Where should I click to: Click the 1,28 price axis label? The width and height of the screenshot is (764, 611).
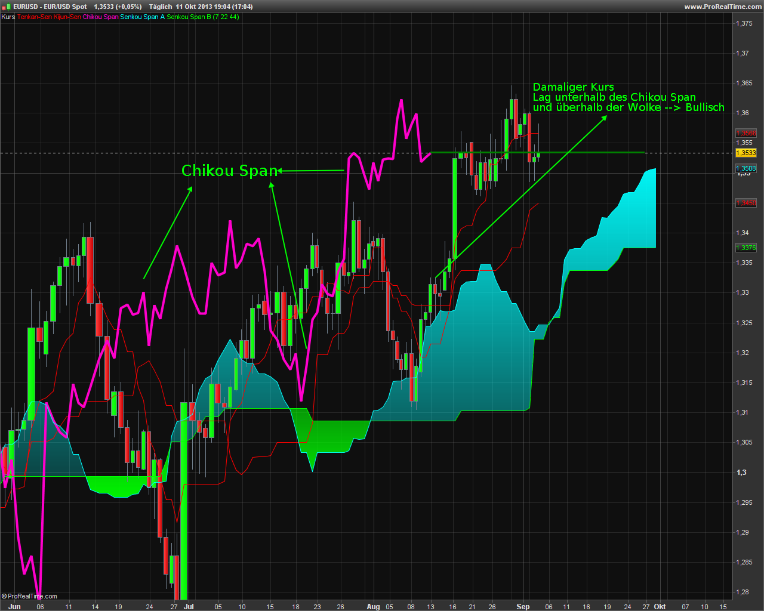coord(743,592)
